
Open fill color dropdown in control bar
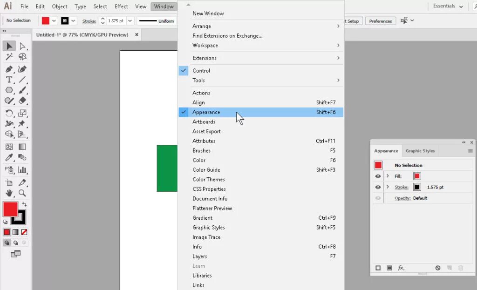[x=54, y=20]
